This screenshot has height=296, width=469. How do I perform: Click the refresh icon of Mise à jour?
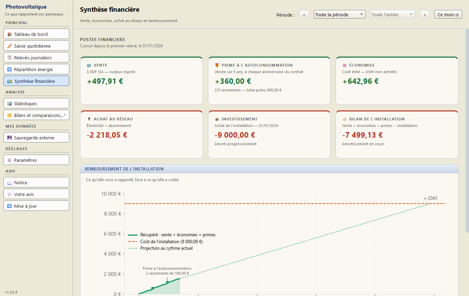point(10,206)
